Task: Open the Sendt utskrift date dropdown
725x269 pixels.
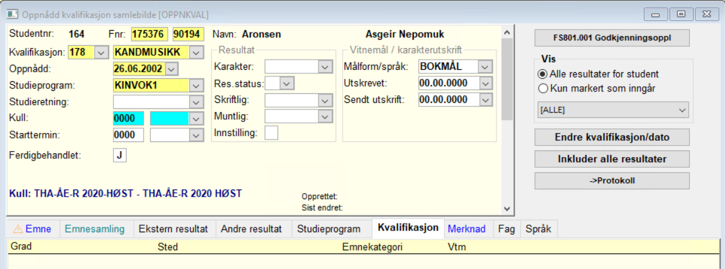Action: (x=485, y=99)
